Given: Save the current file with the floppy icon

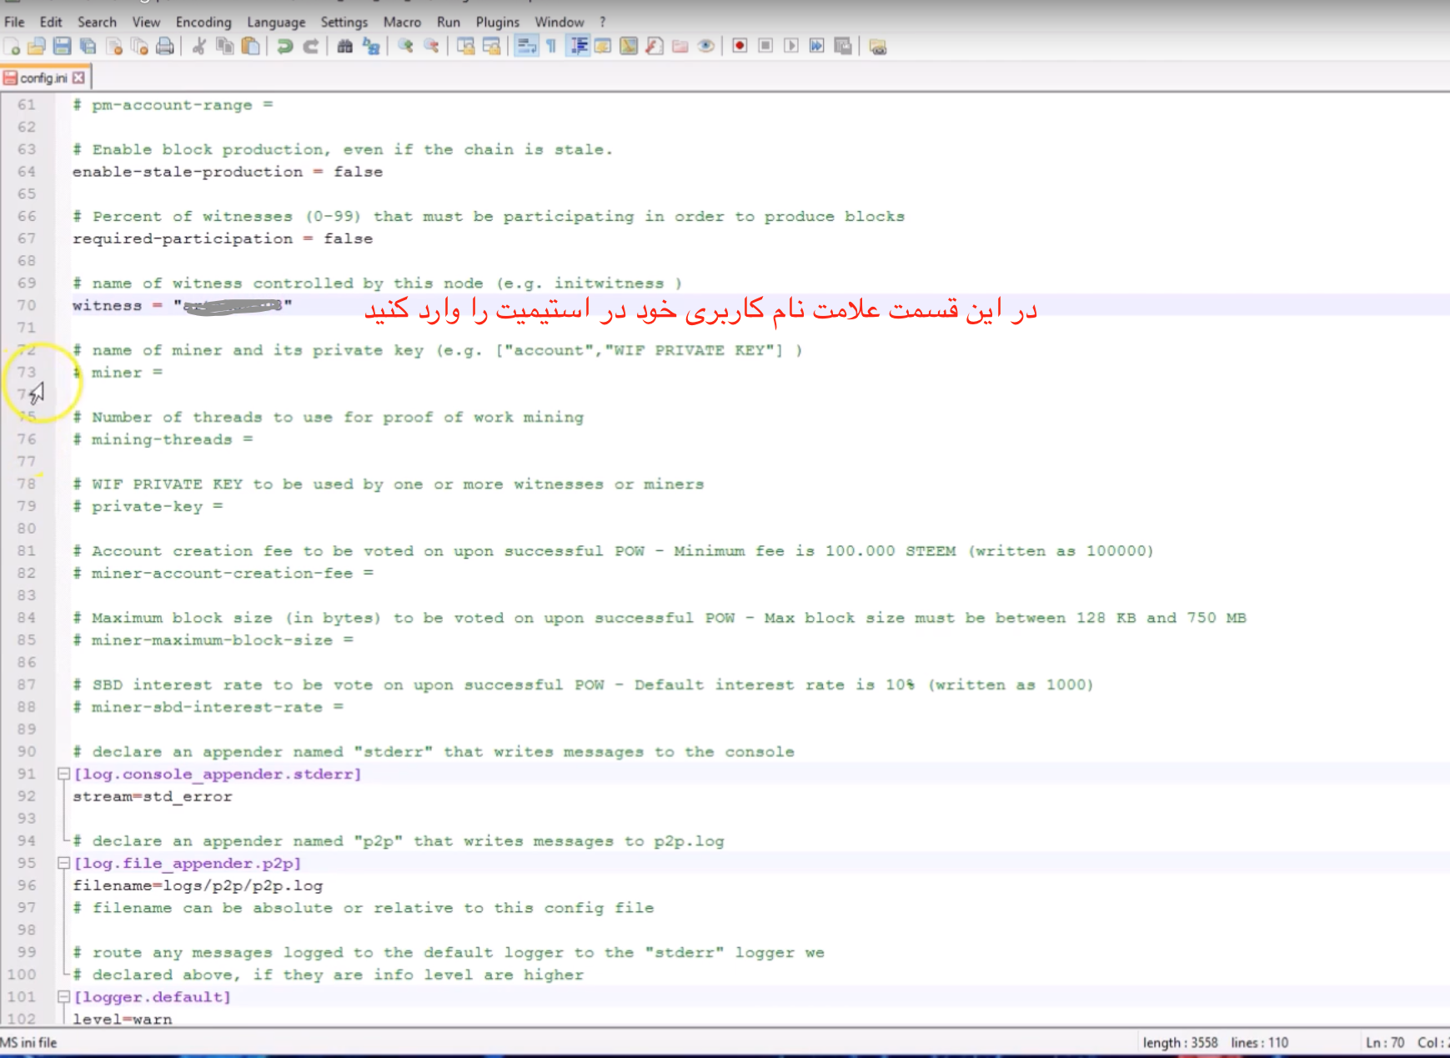Looking at the screenshot, I should pos(63,47).
